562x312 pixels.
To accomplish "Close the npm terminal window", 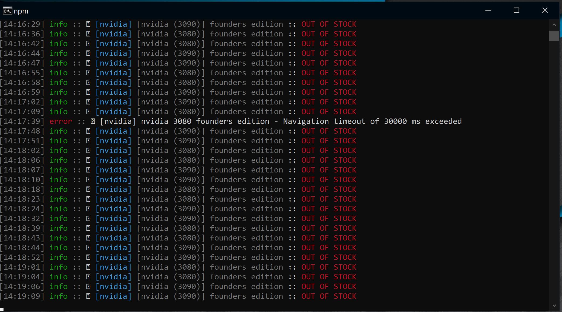I will pyautogui.click(x=545, y=11).
